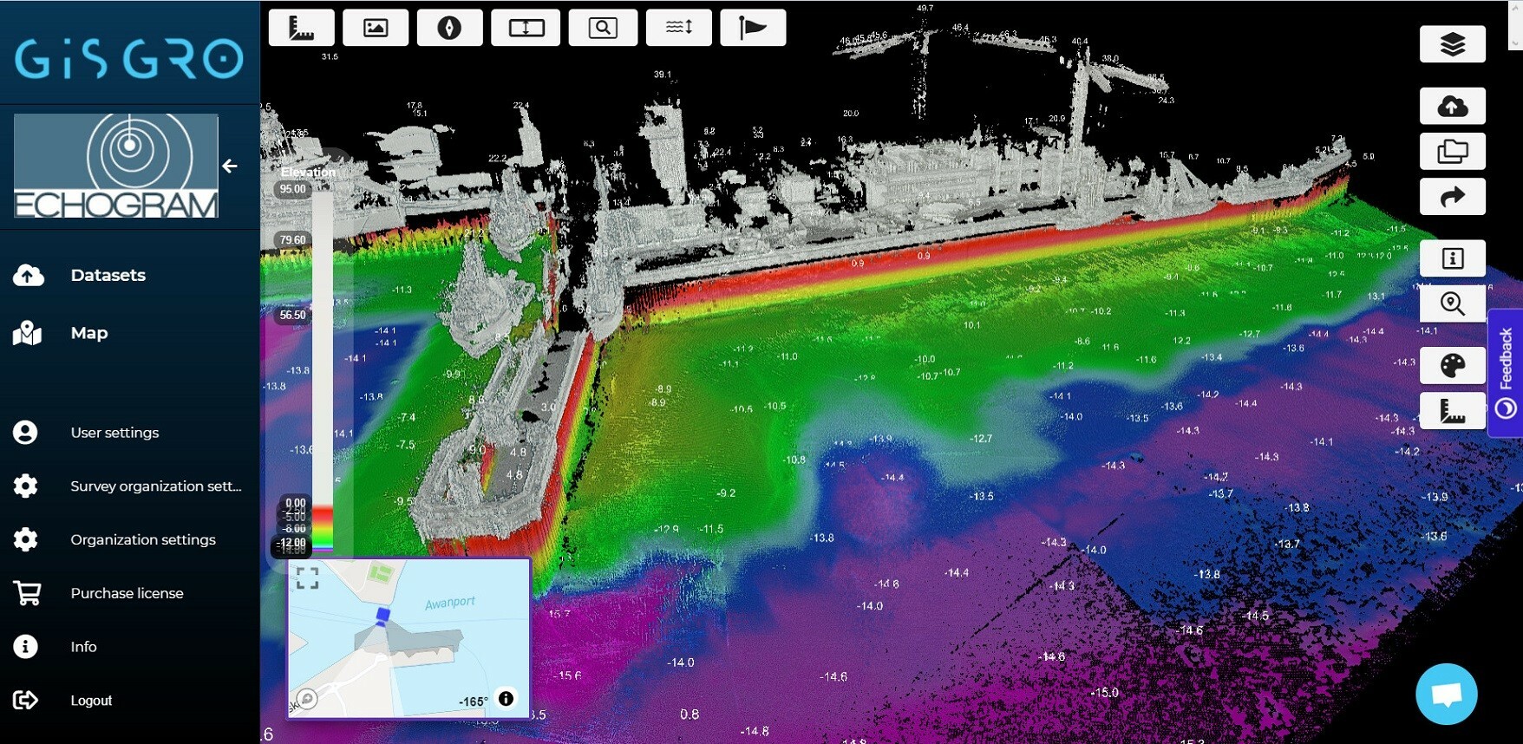Select the flag marker tool
Image resolution: width=1523 pixels, height=744 pixels.
753,28
